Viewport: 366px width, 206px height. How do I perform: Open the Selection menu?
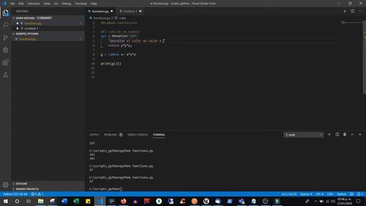(34, 3)
